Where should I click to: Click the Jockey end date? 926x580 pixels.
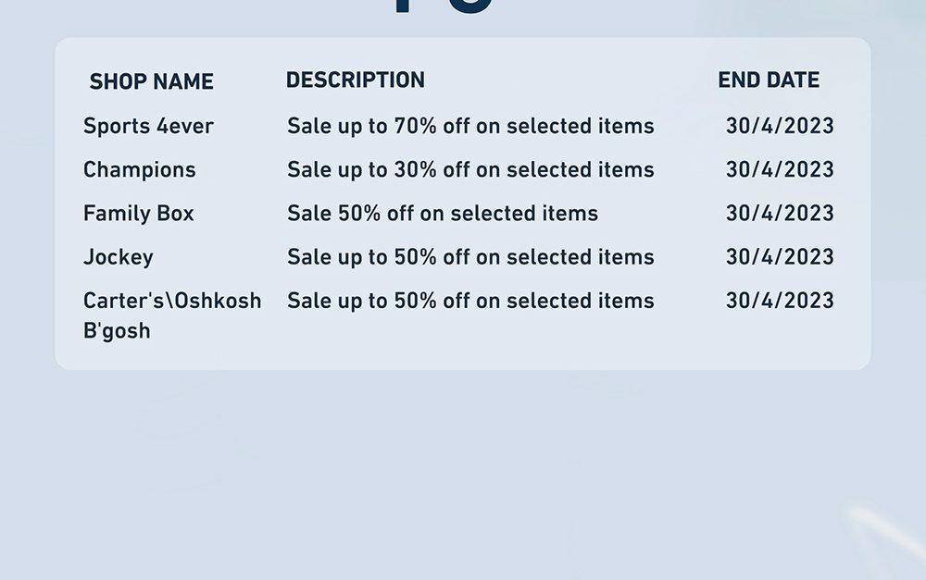tap(780, 256)
